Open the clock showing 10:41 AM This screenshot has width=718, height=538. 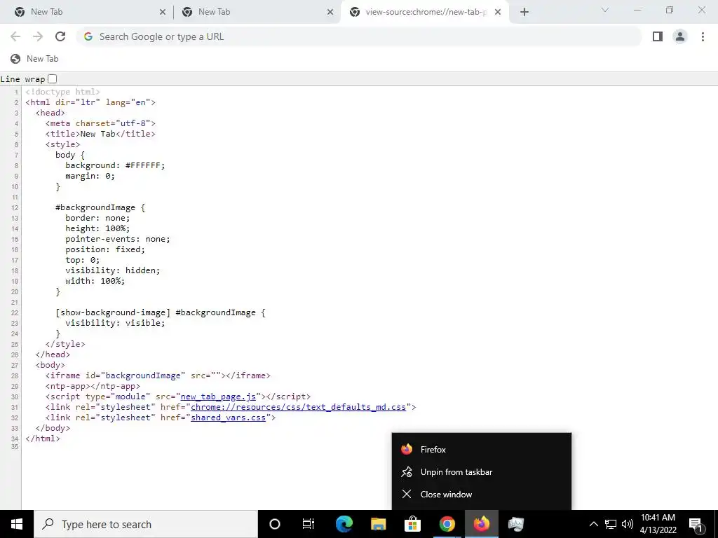pyautogui.click(x=658, y=524)
